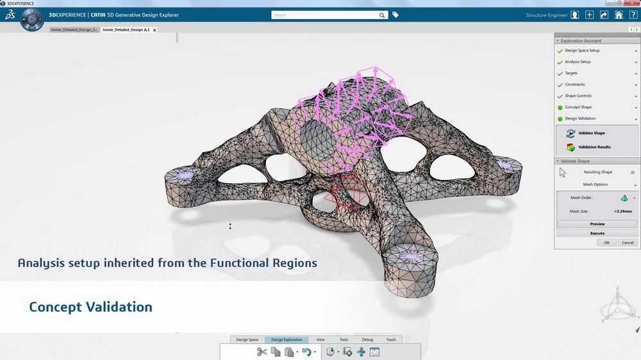
Task: Click the Validation Results colored icon
Action: 570,147
